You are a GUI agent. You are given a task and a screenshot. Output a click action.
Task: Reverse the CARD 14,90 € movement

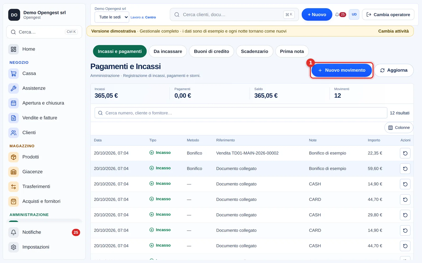pyautogui.click(x=405, y=231)
